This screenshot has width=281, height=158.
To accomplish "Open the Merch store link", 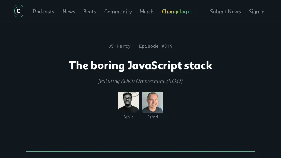I will click(x=146, y=12).
